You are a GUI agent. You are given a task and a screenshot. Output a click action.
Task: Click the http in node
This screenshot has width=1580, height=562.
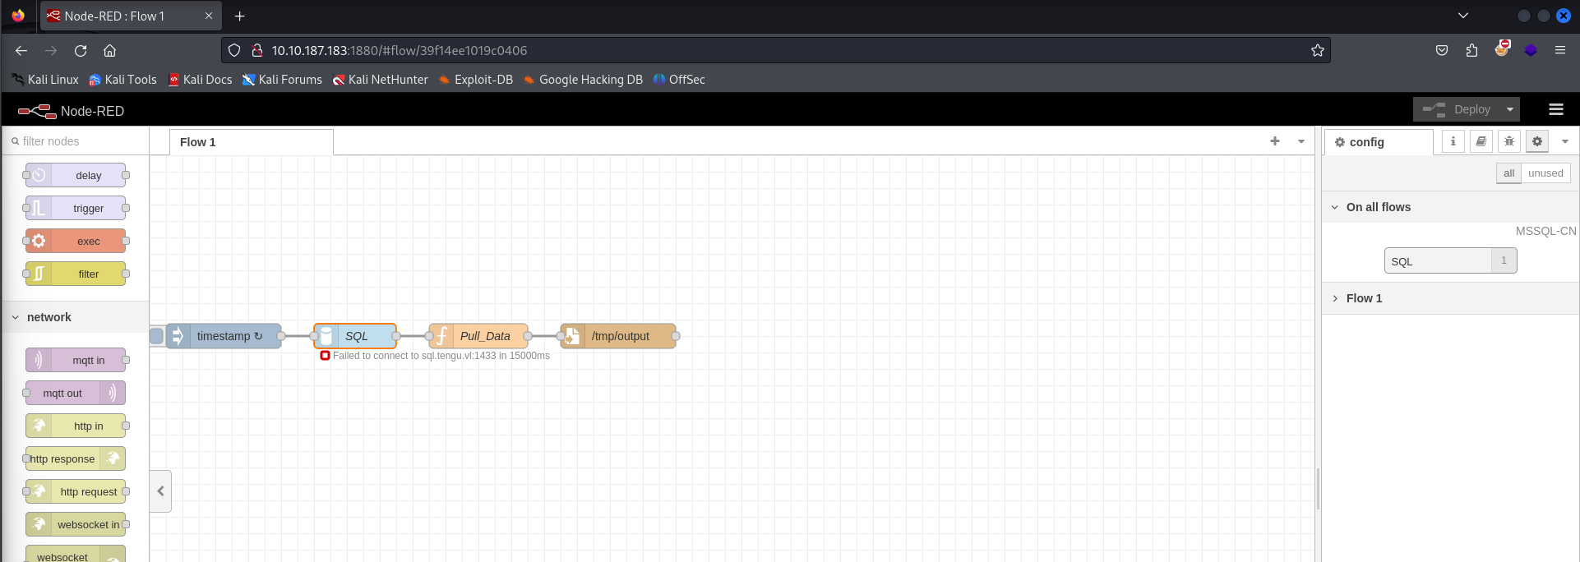[x=76, y=426]
